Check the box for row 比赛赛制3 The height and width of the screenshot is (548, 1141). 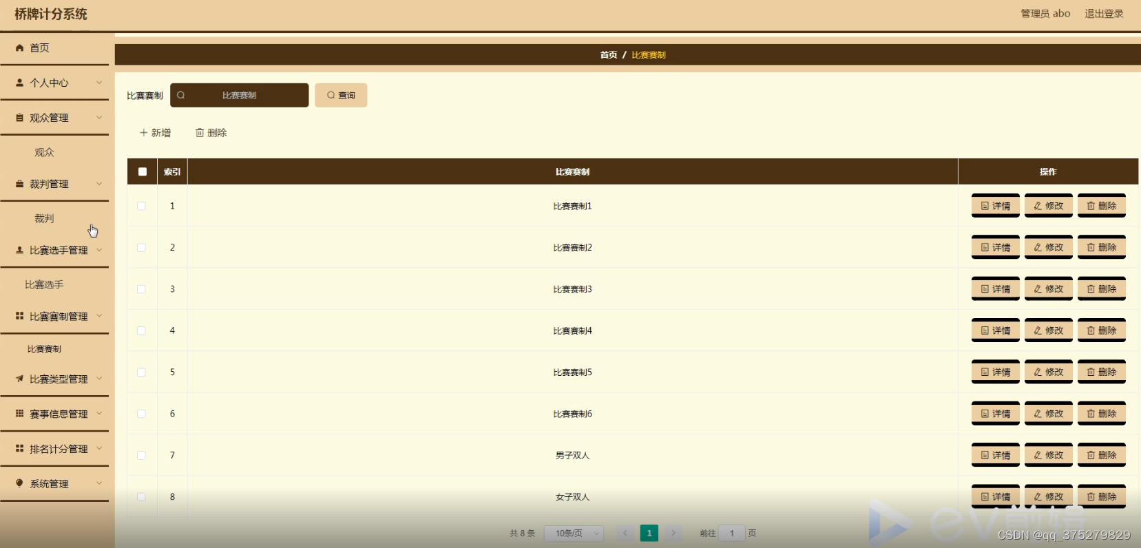point(141,289)
